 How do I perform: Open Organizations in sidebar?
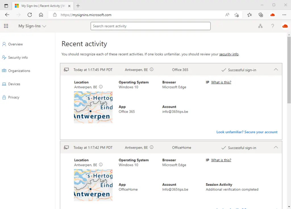coord(16,71)
